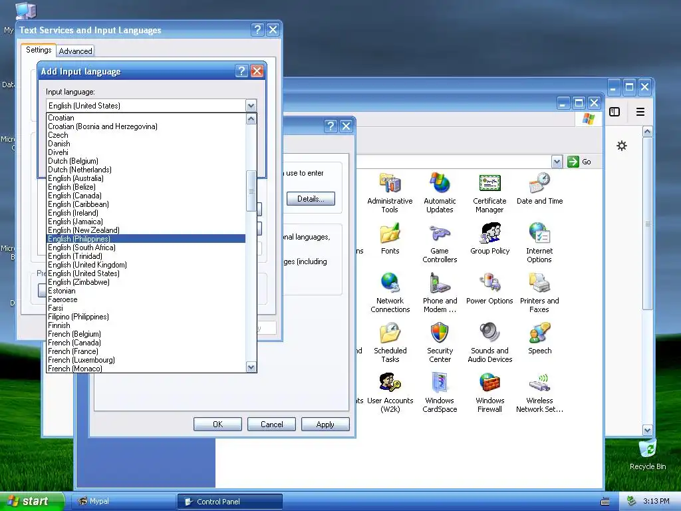This screenshot has width=681, height=511.
Task: Select English (Zimbabwe) from list
Action: [146, 282]
